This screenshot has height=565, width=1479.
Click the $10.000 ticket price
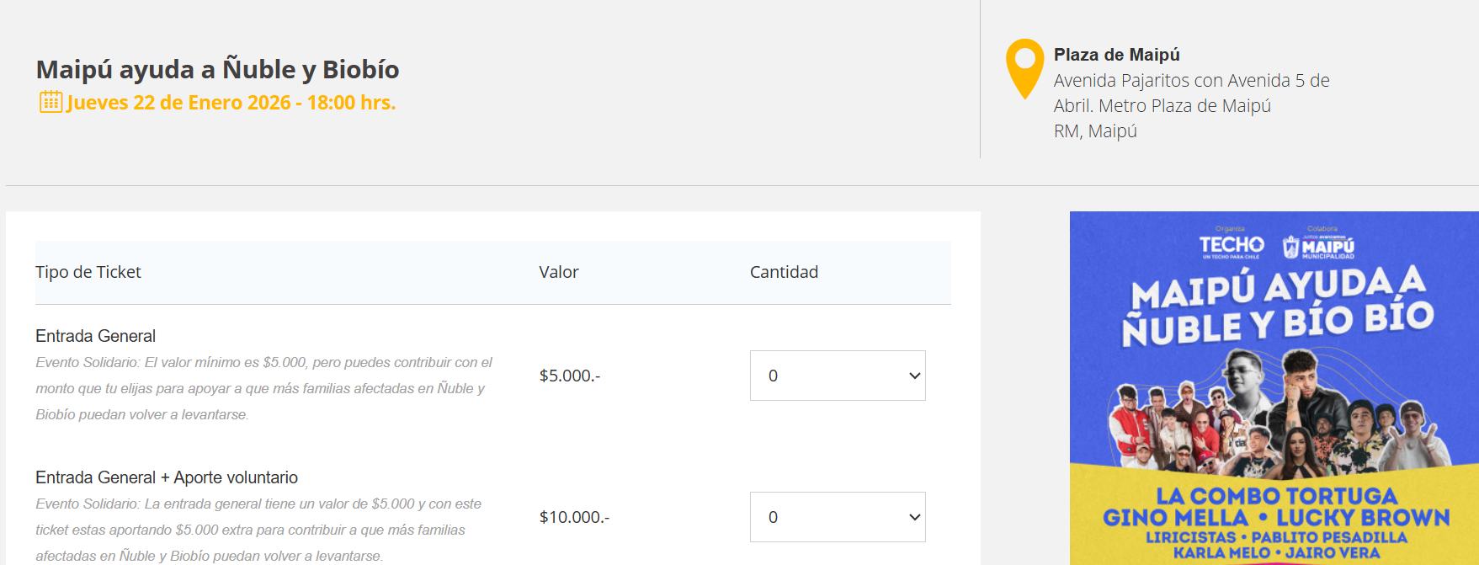574,517
